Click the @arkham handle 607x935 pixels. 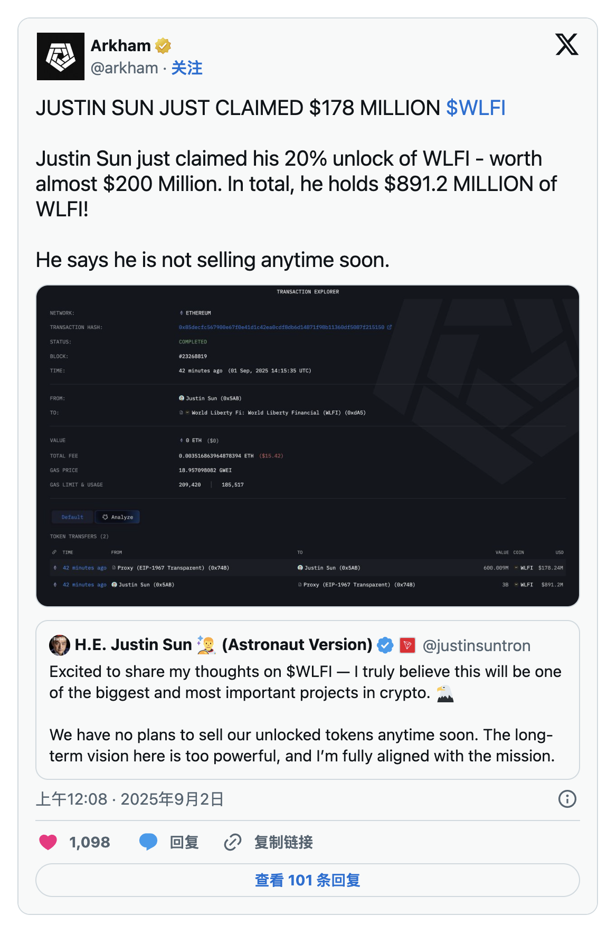(125, 68)
